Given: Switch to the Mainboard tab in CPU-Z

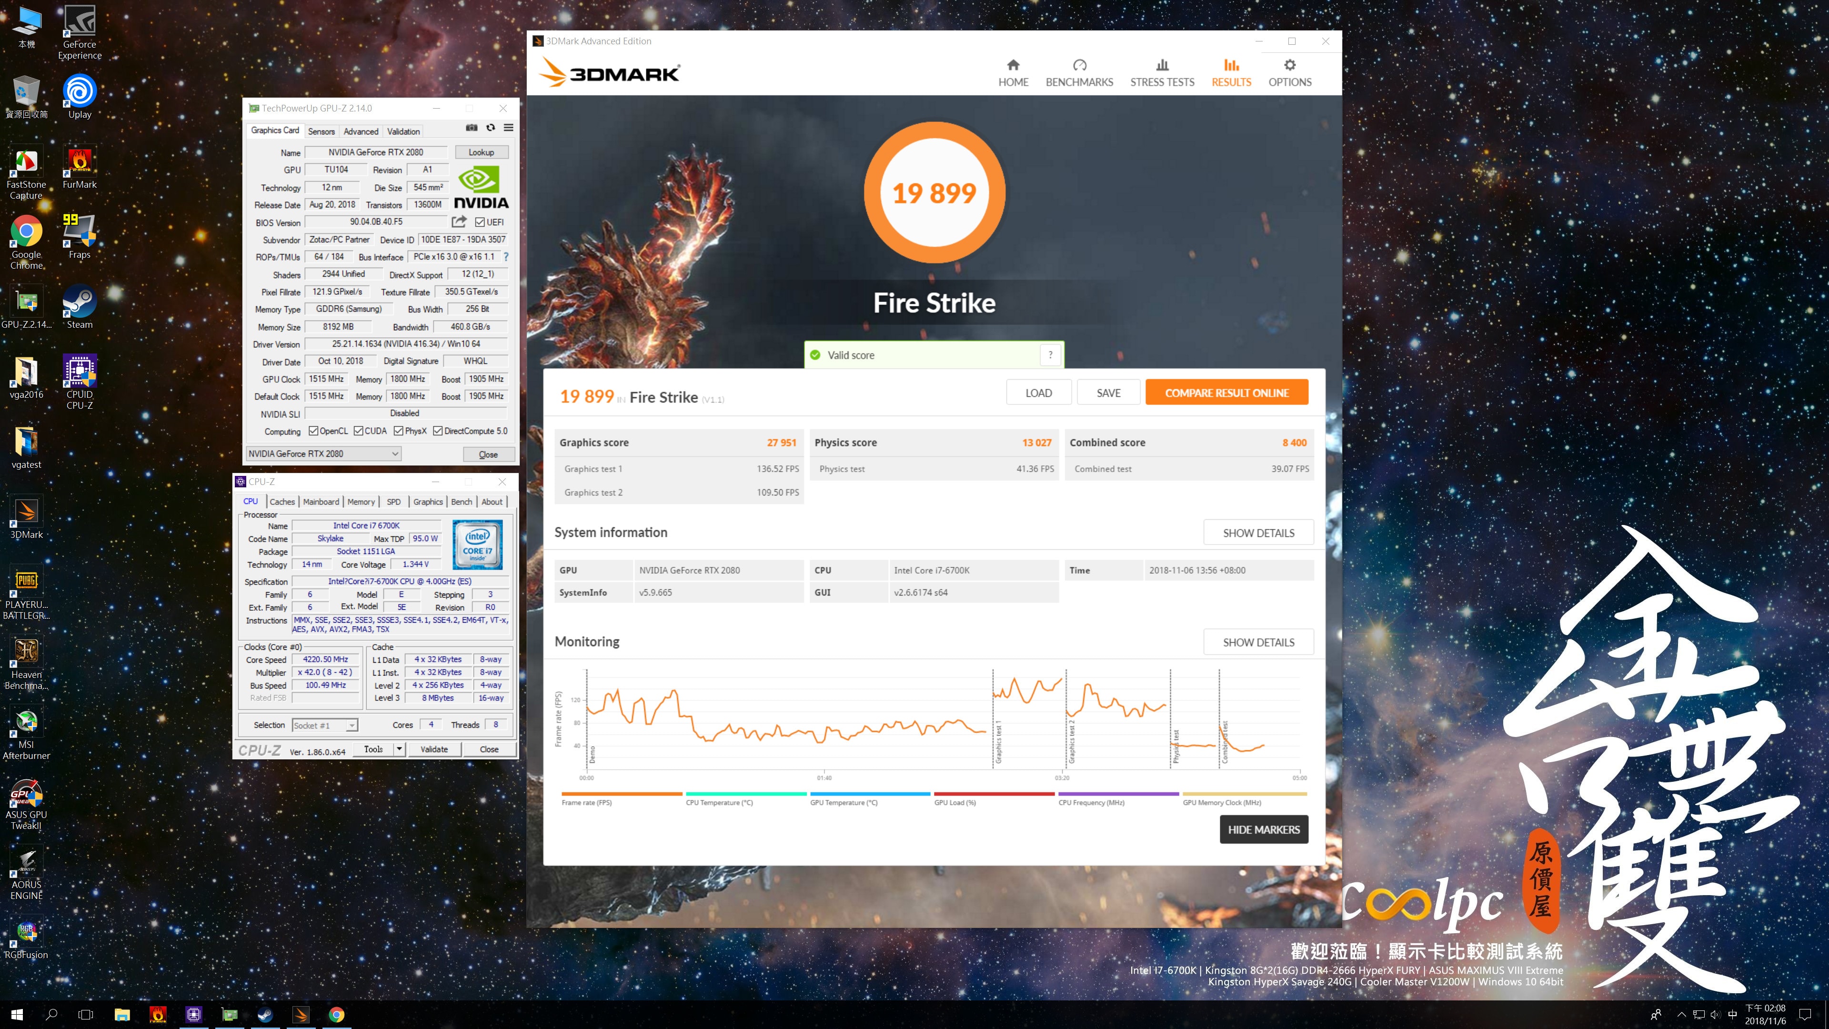Looking at the screenshot, I should pyautogui.click(x=321, y=502).
